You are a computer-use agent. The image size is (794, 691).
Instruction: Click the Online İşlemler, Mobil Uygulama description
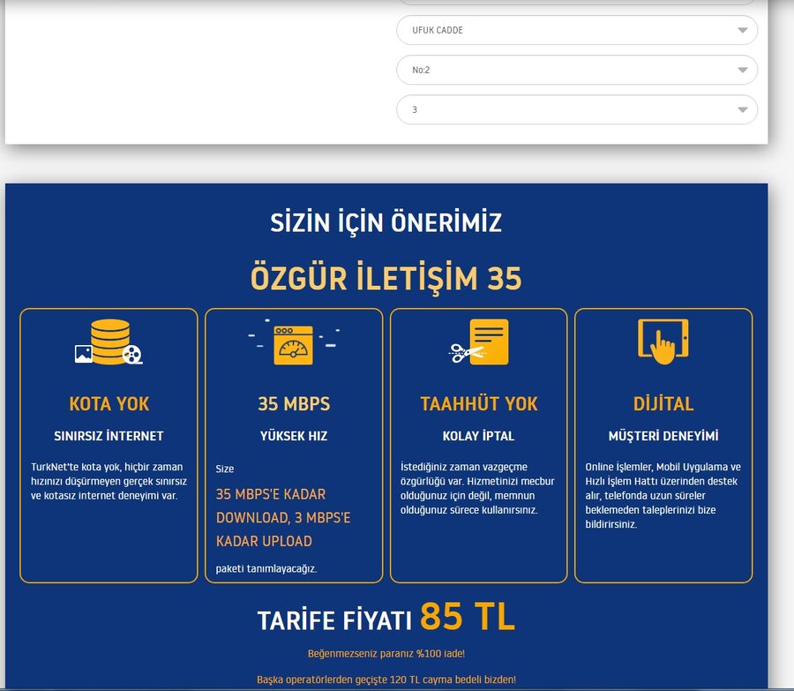[x=663, y=495]
